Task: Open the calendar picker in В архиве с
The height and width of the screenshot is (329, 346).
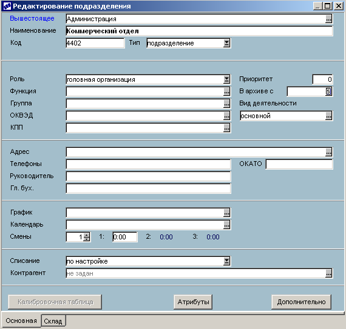Action: [328, 91]
